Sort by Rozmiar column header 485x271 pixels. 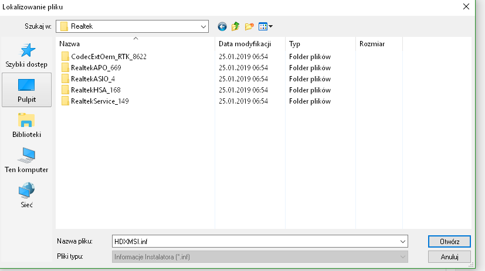tap(379, 44)
